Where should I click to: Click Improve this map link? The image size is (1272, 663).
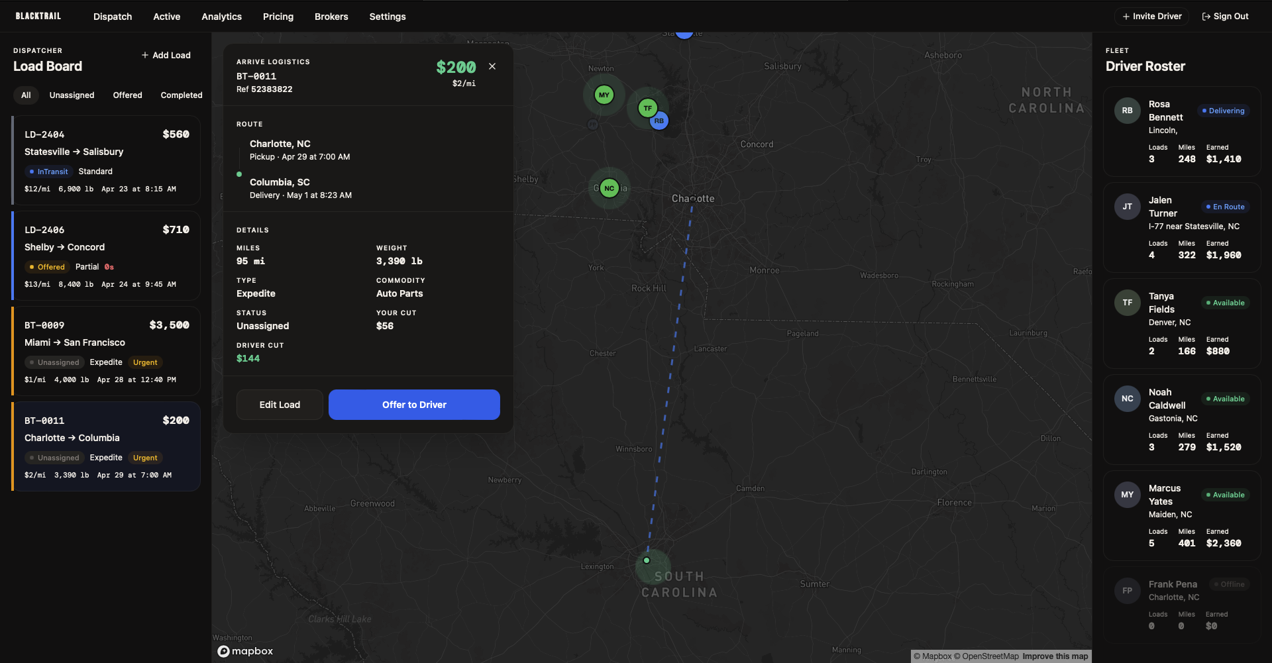(1055, 656)
